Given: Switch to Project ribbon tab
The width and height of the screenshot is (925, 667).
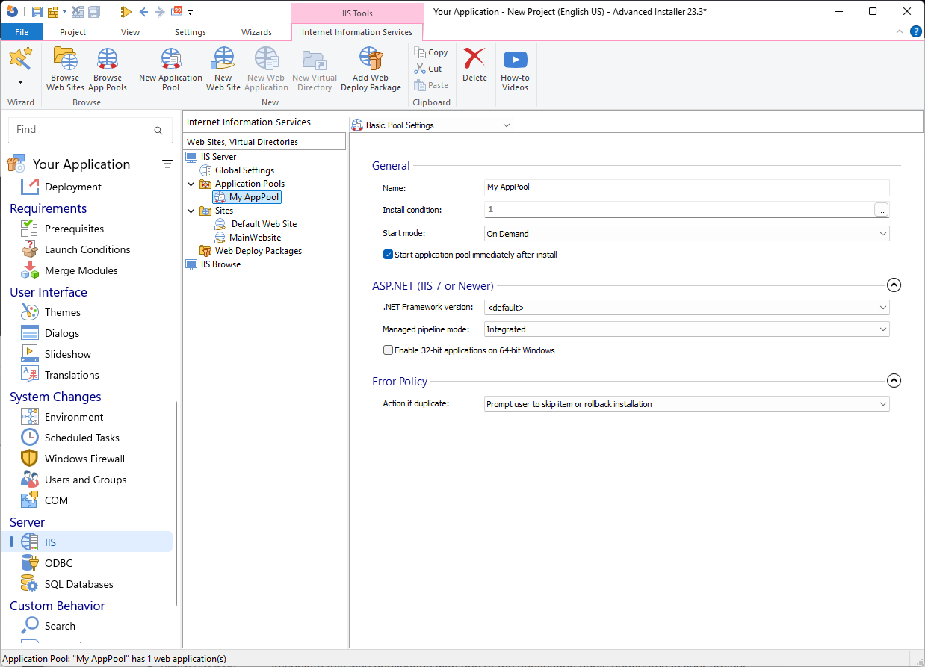Looking at the screenshot, I should click(x=73, y=32).
